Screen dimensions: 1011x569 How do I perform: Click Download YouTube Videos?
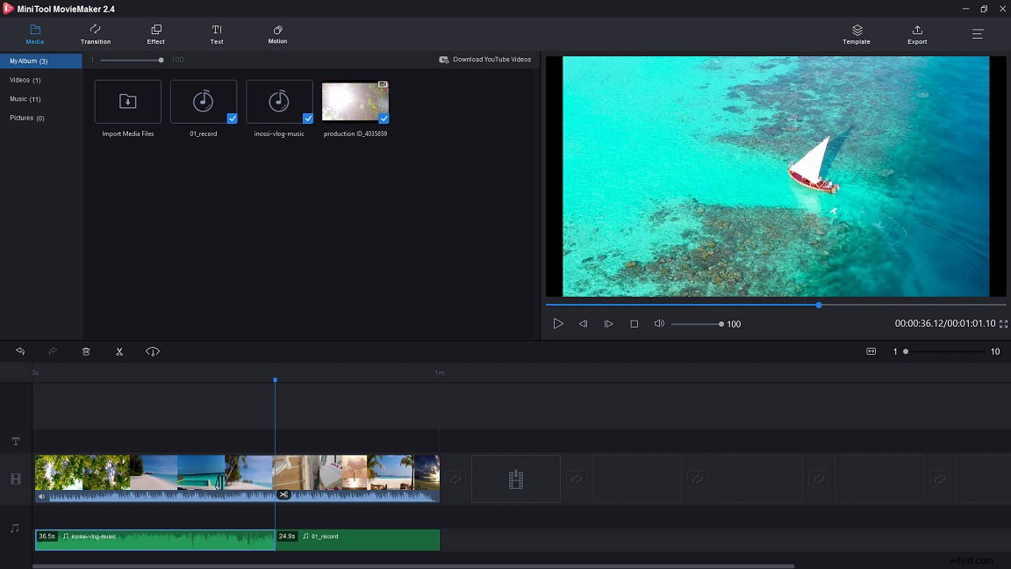485,59
